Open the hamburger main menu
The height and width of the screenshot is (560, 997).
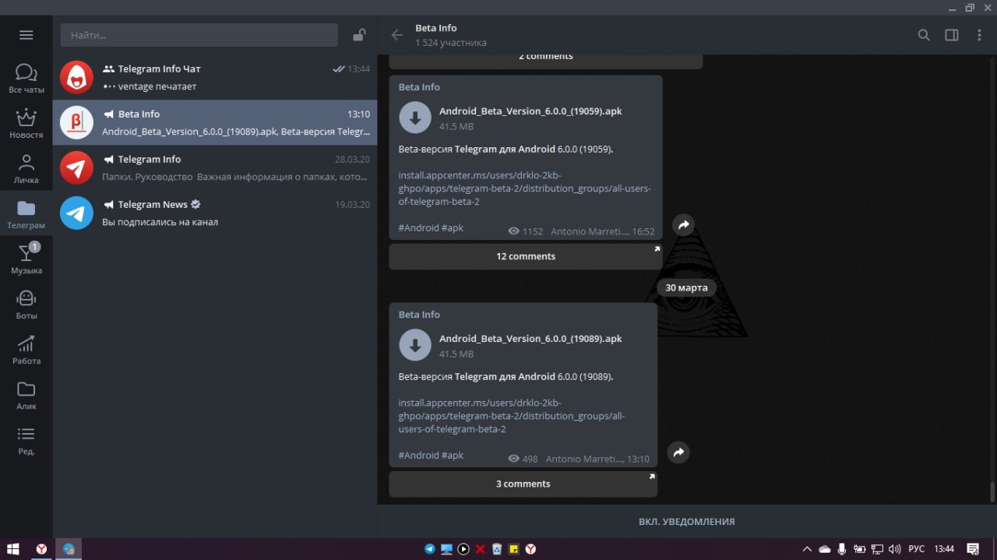26,35
